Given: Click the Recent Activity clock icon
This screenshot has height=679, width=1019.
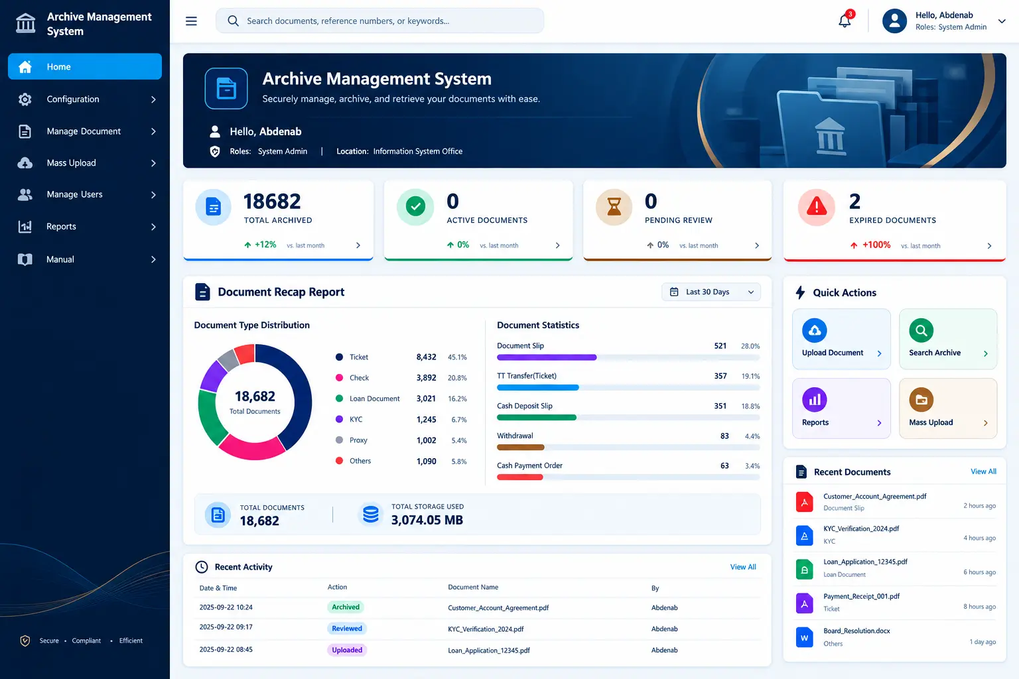Looking at the screenshot, I should tap(202, 567).
